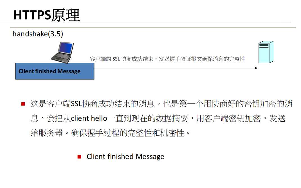The image size is (301, 188).
Task: Click the laptop's blue screen
Action: pyautogui.click(x=66, y=48)
